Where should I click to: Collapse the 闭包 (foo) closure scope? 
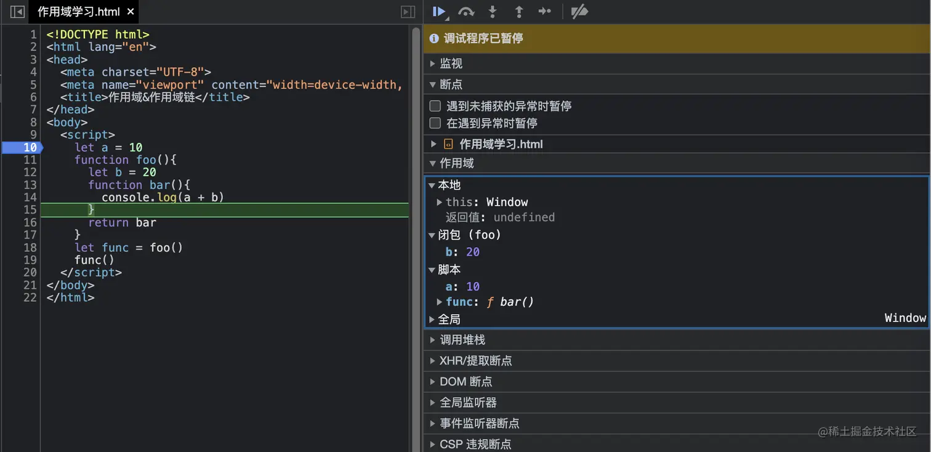(x=432, y=235)
